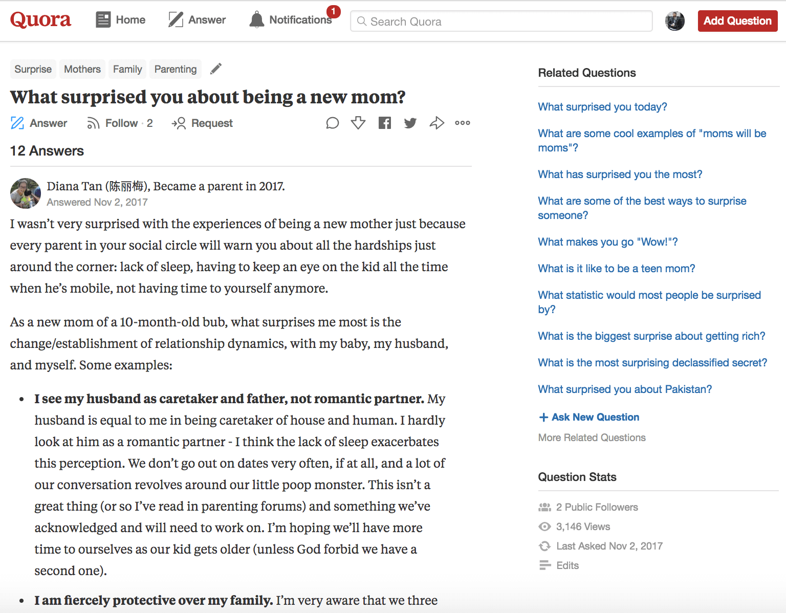The height and width of the screenshot is (613, 786).
Task: Select the Parenting topic tag
Action: 176,69
